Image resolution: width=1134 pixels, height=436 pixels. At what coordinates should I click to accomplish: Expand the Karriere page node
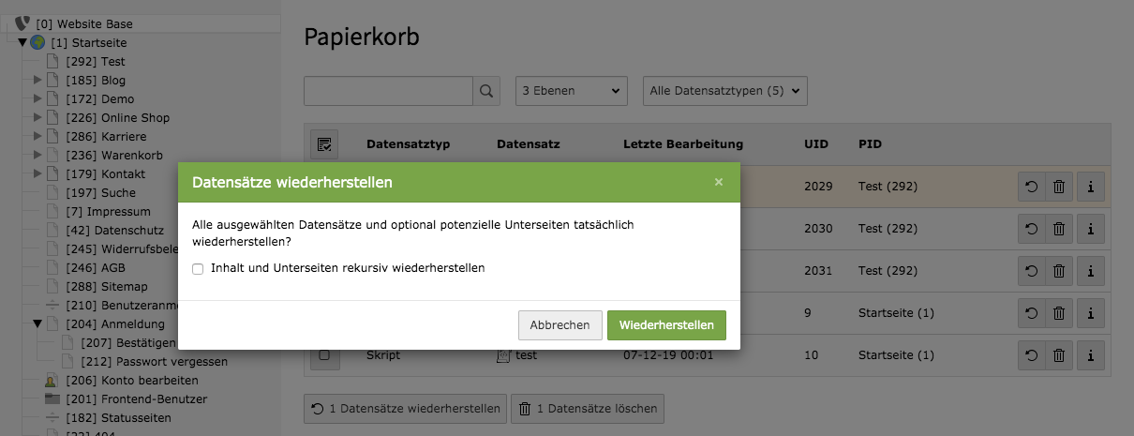pos(37,136)
